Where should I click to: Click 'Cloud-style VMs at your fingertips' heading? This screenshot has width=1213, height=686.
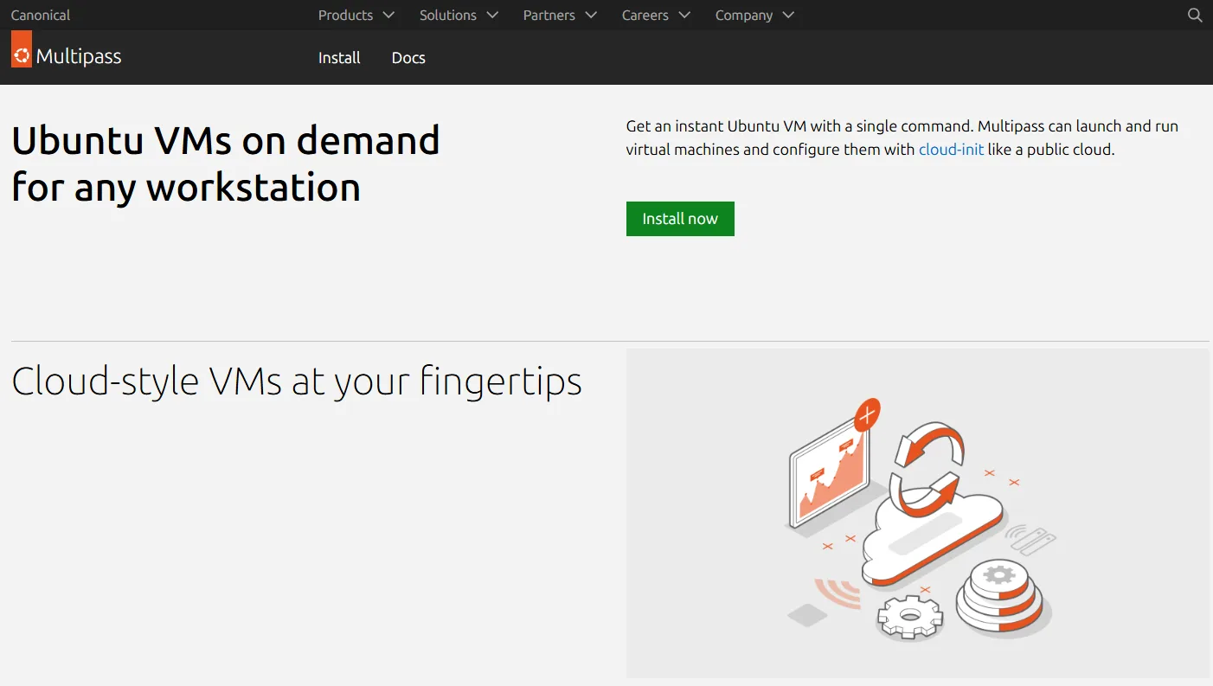tap(297, 381)
